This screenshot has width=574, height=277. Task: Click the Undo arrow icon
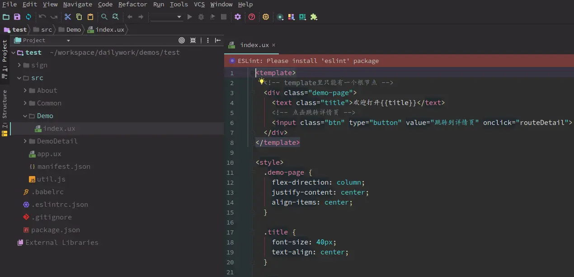pyautogui.click(x=42, y=17)
